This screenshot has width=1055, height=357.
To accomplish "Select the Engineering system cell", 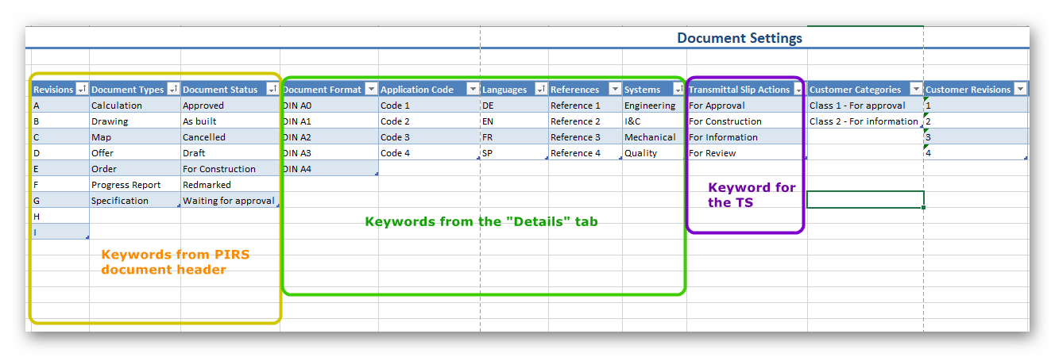I will (x=655, y=106).
